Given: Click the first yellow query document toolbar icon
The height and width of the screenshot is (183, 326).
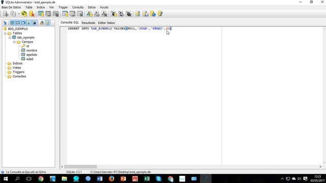Looking at the screenshot, I should [x=138, y=14].
